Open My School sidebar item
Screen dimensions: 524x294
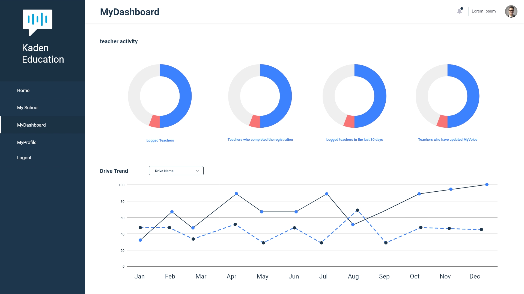click(x=28, y=108)
